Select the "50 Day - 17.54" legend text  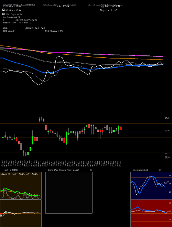click(13, 10)
